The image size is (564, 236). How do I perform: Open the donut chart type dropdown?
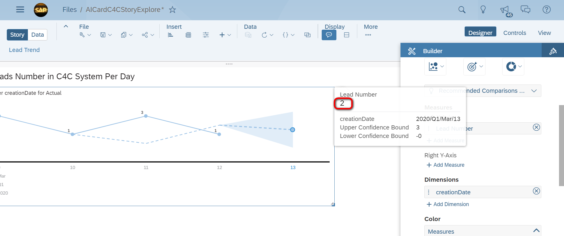pos(513,67)
